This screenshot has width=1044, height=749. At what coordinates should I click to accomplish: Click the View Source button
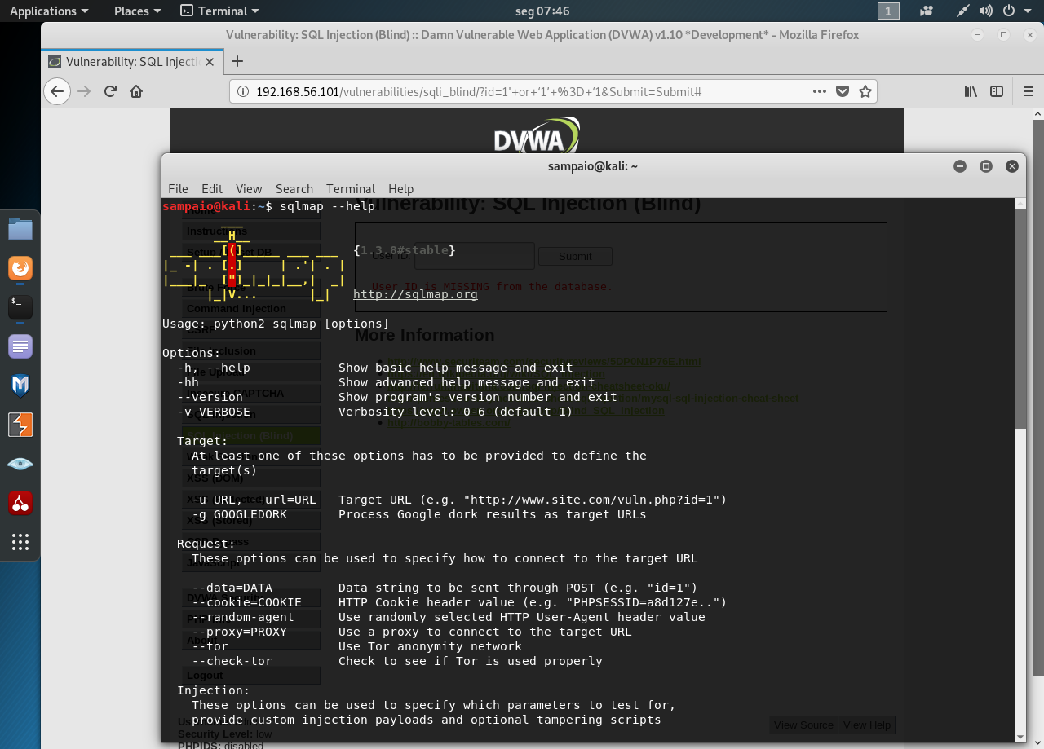click(803, 725)
